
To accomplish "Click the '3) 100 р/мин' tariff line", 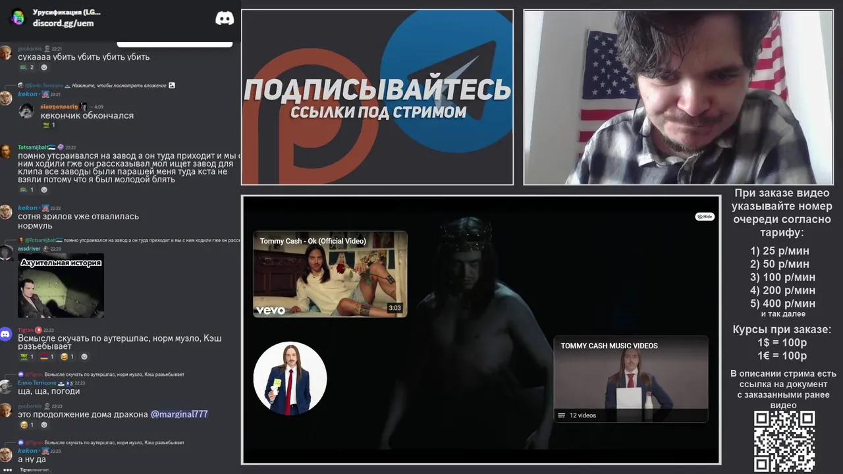I will [x=782, y=277].
